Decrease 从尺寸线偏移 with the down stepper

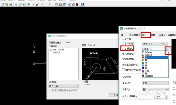click(167, 98)
